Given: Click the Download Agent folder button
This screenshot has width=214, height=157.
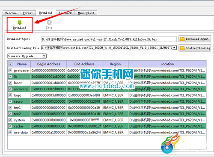Looking at the screenshot, I should tap(195, 39).
